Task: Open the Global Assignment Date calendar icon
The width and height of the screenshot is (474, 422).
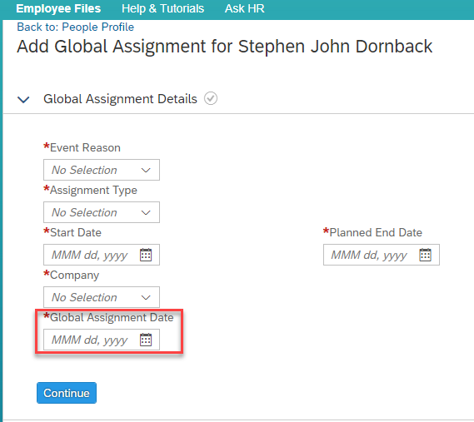Action: (146, 340)
